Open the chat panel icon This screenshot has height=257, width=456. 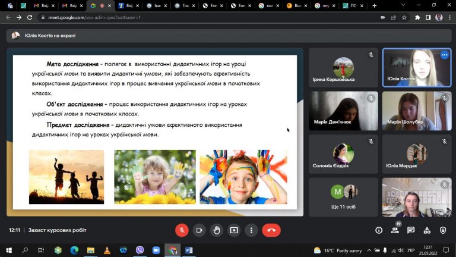[411, 230]
